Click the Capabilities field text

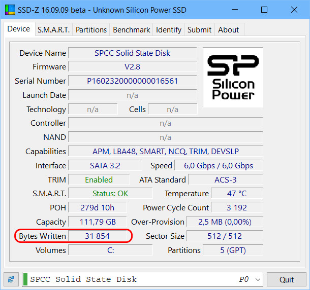point(165,152)
